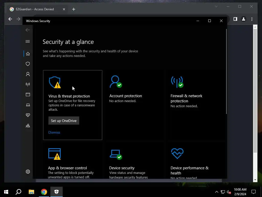Open Device performance & health heart sidebar icon
Image resolution: width=262 pixels, height=197 pixels.
pos(28,115)
